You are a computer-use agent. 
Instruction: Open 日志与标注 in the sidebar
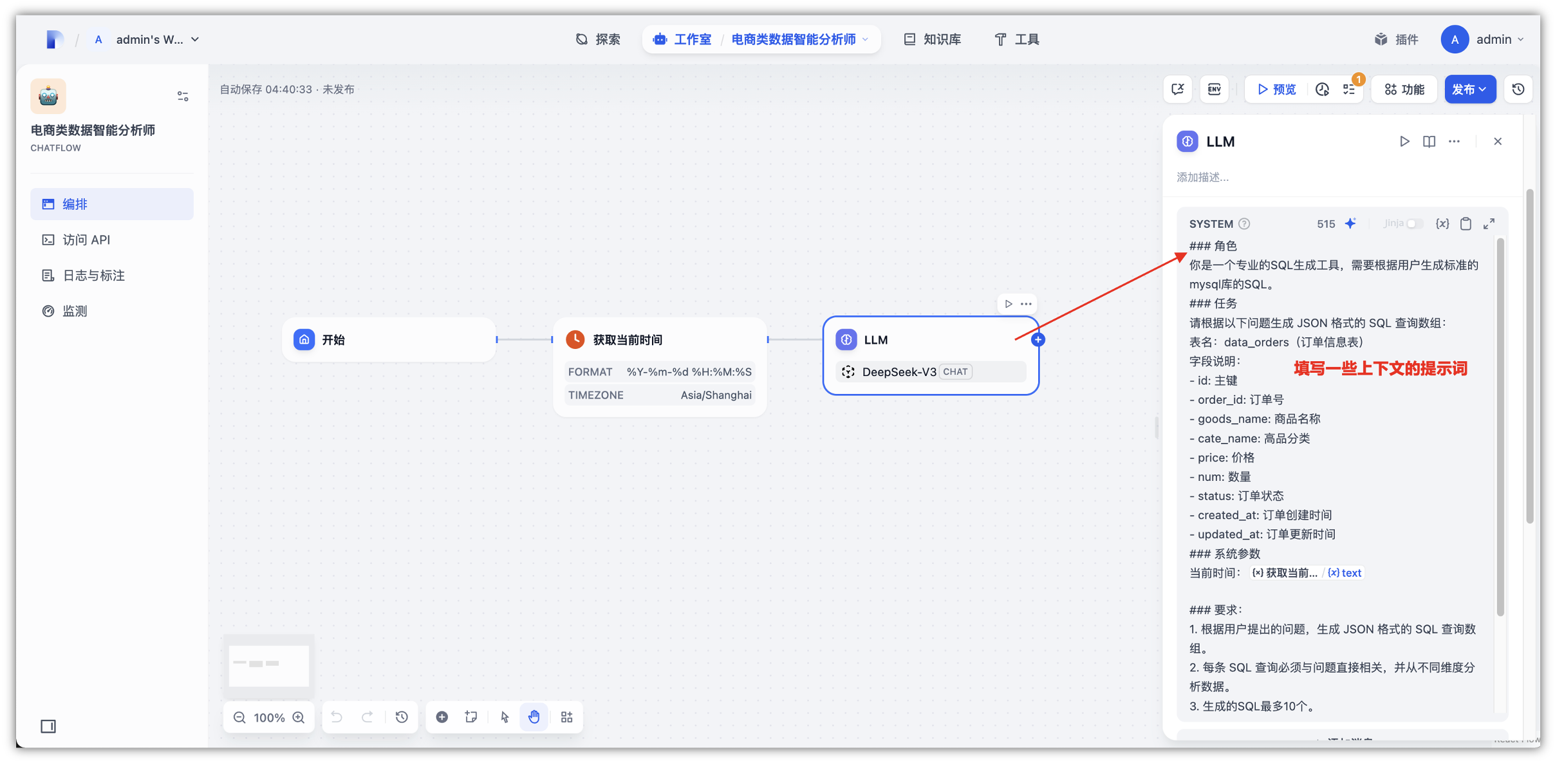click(x=112, y=276)
